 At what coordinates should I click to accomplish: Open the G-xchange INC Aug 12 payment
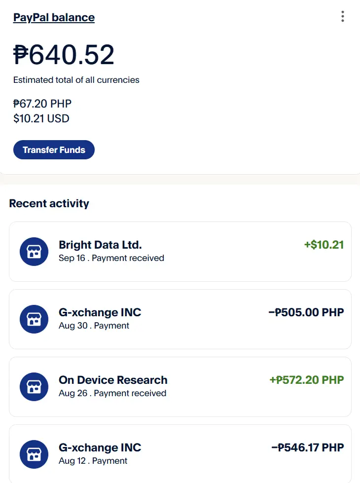tap(180, 454)
